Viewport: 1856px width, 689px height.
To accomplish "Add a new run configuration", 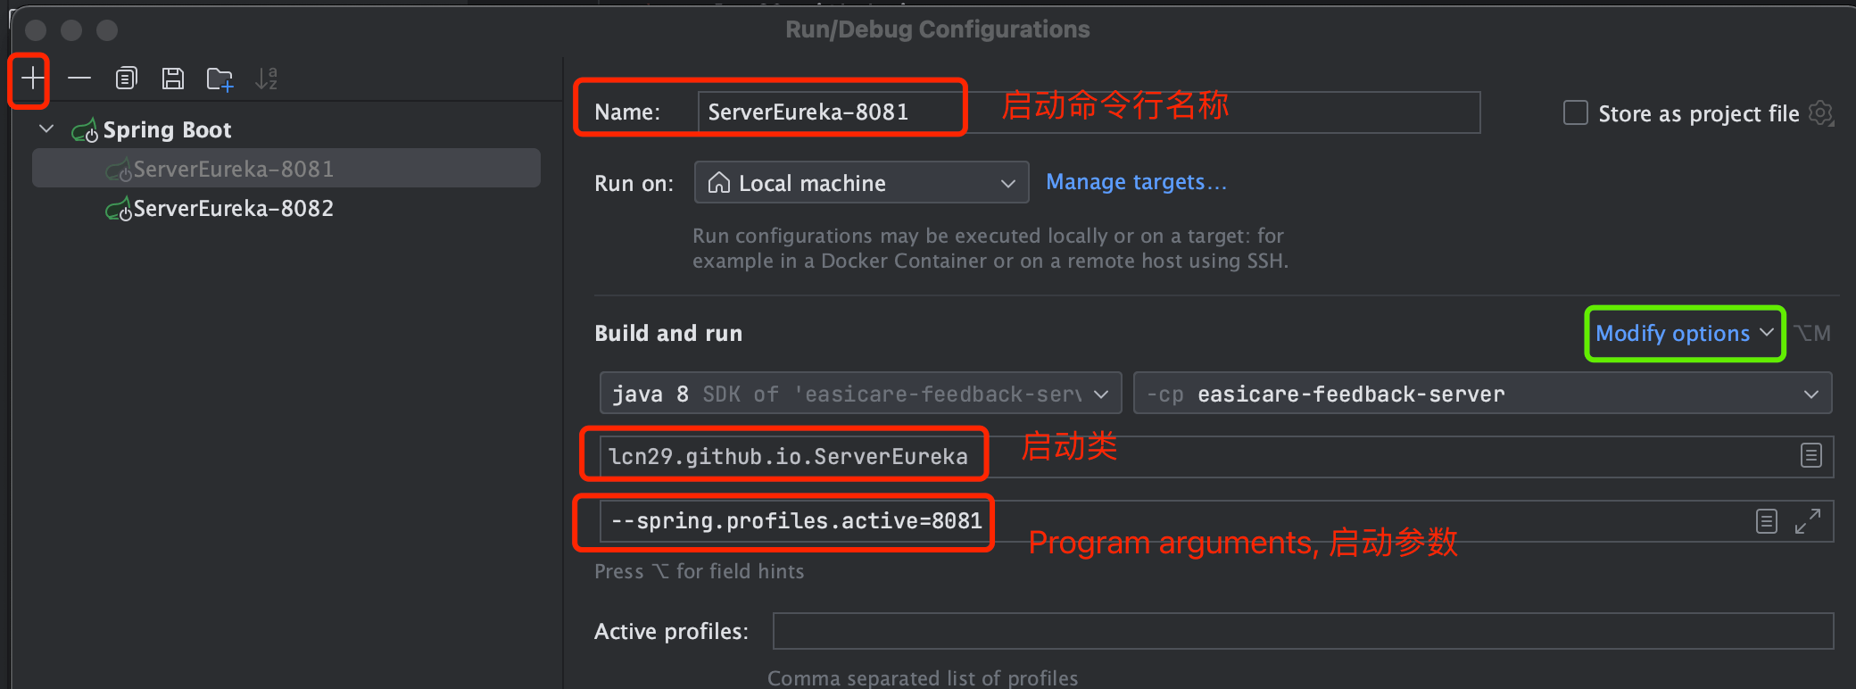I will coord(32,79).
